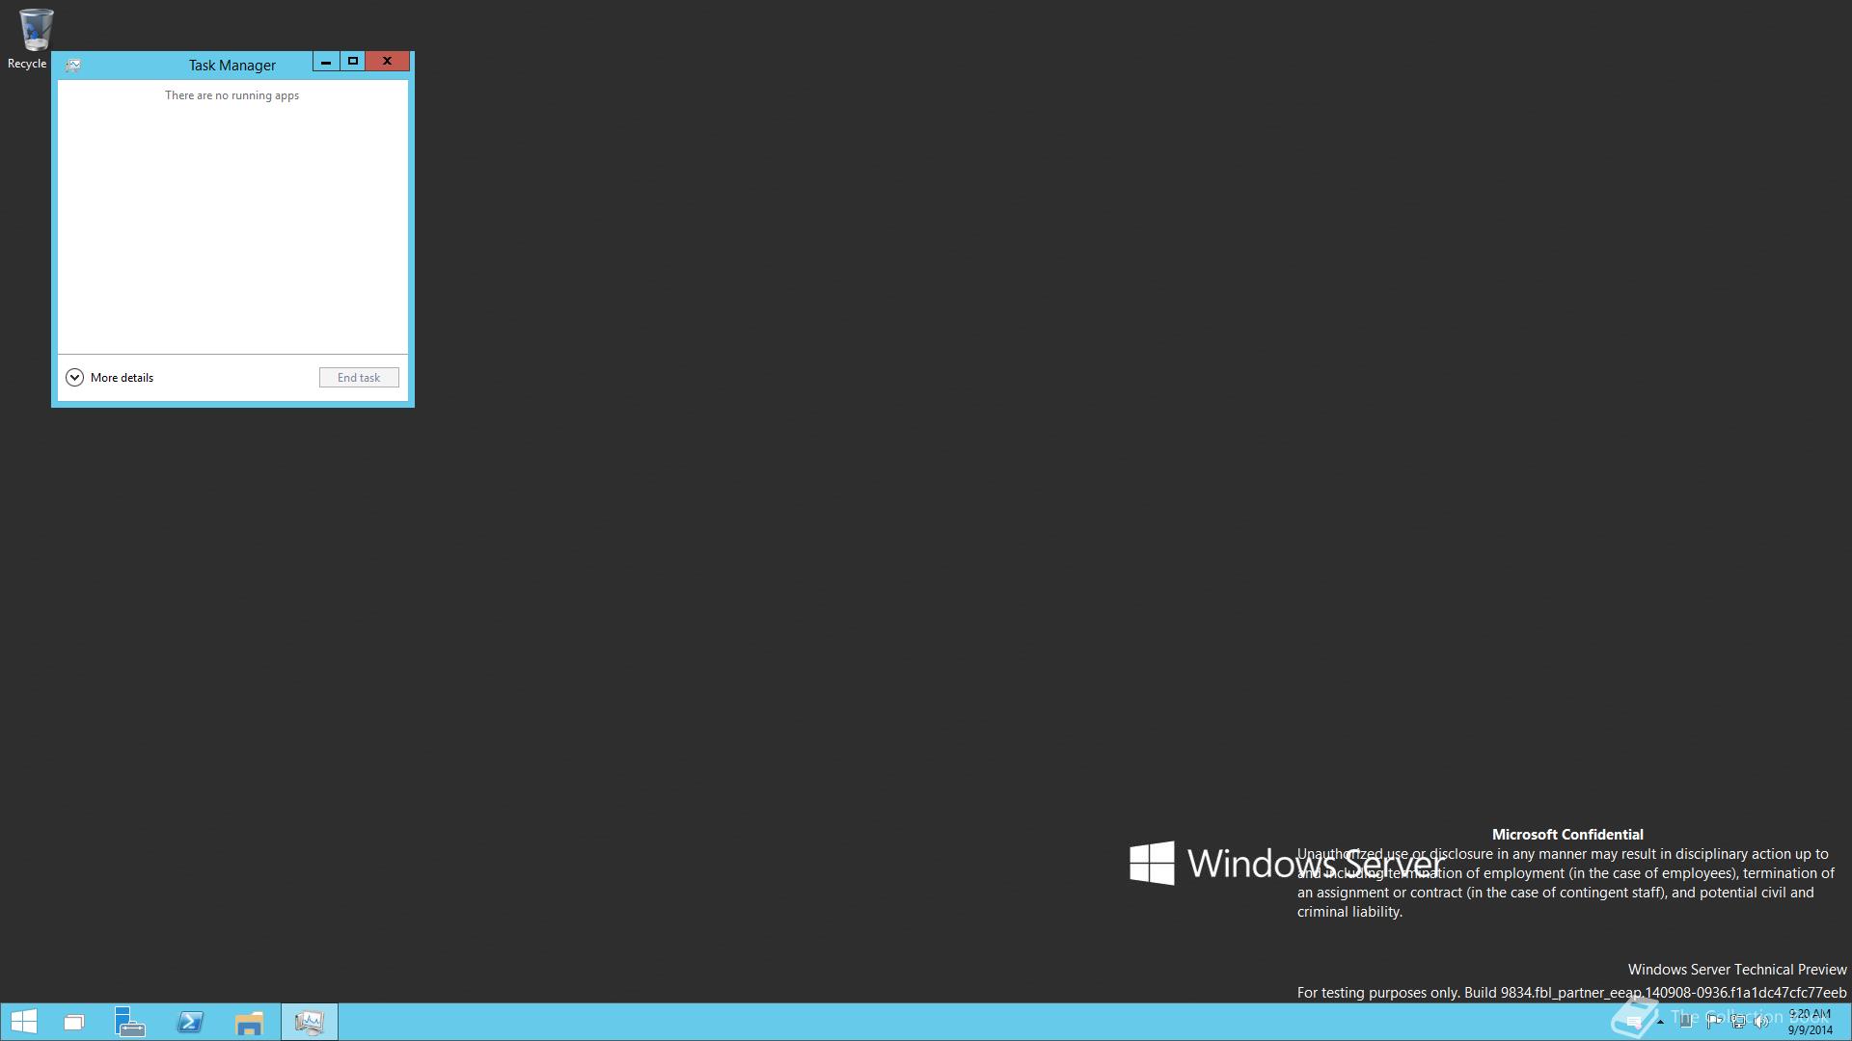This screenshot has height=1041, width=1852.
Task: Click the Task Manager title text
Action: (x=232, y=66)
